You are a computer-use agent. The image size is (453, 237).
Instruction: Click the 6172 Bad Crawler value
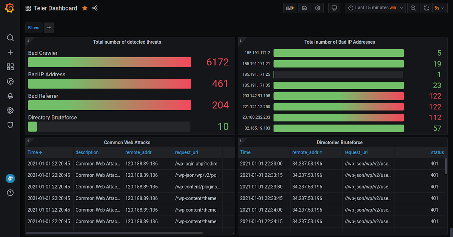[x=217, y=62]
